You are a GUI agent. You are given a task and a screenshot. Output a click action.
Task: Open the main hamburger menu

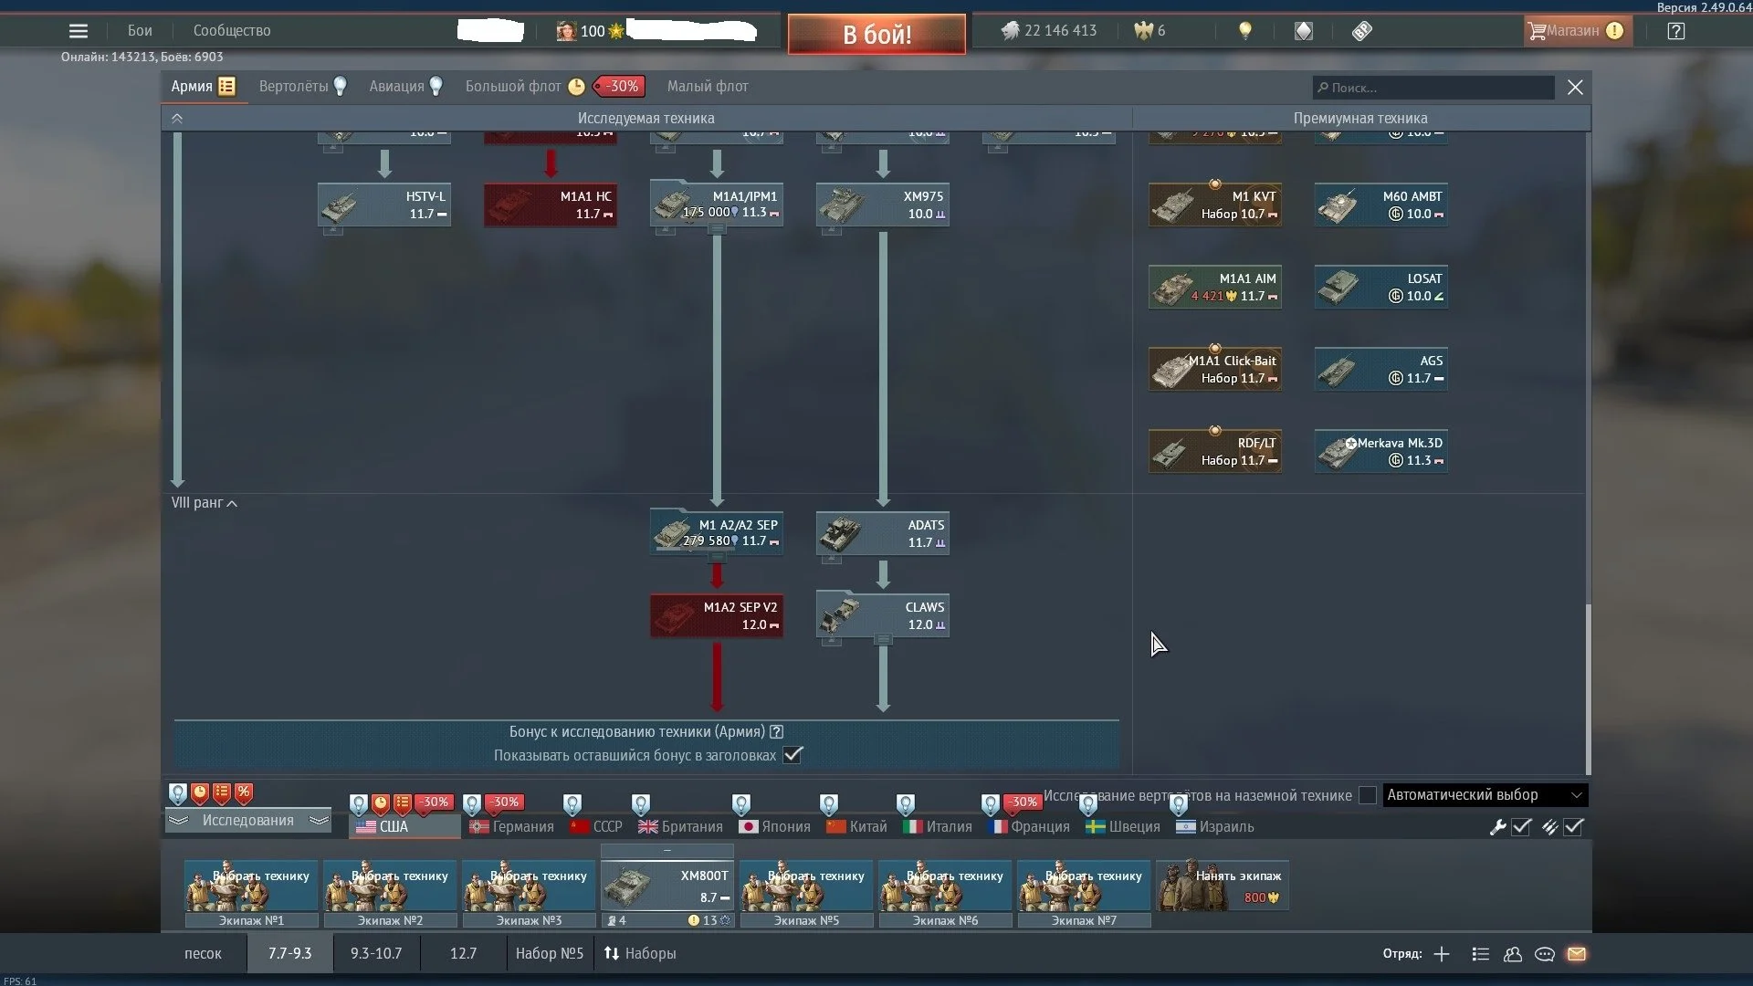coord(79,31)
